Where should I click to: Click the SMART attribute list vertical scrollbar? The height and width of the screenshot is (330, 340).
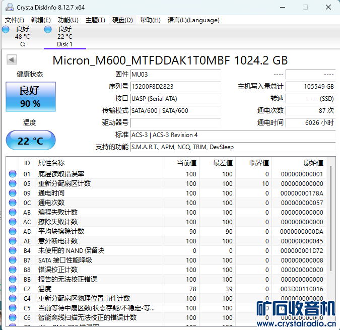[x=331, y=218]
